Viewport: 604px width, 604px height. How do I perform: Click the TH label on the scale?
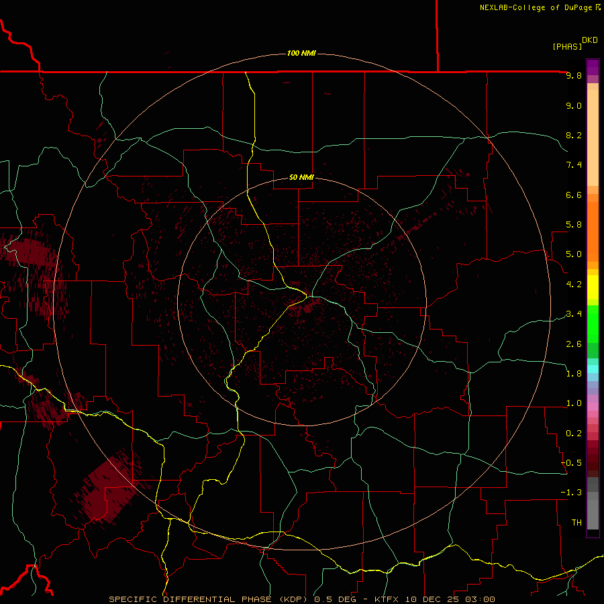point(576,523)
